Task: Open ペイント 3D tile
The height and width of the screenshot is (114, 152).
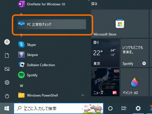Action: [135, 82]
